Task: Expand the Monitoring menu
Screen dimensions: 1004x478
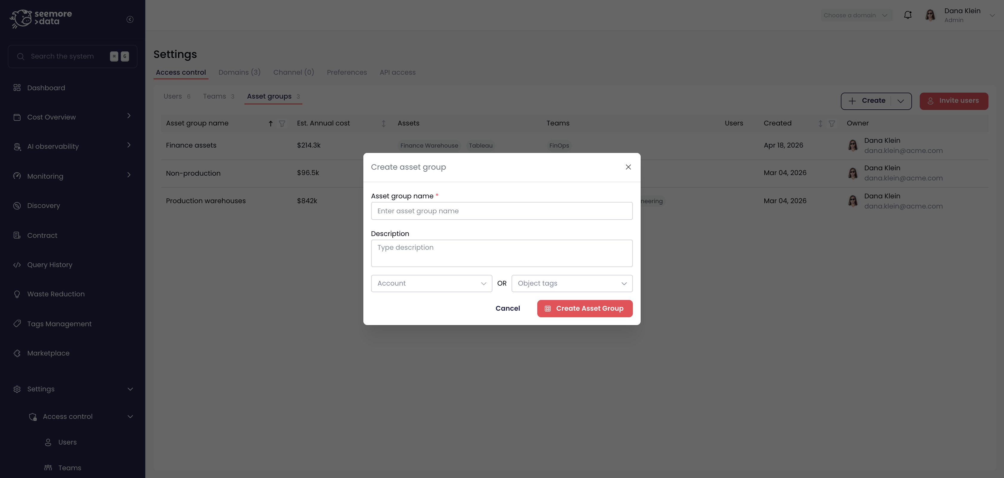Action: (x=129, y=175)
